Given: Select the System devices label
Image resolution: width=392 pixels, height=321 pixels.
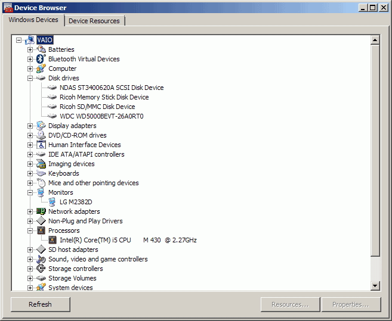Looking at the screenshot, I should tap(70, 288).
